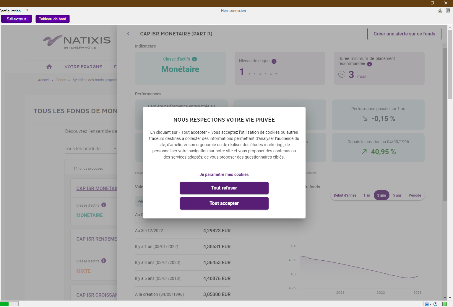Viewport: 453px width, 307px height.
Task: Switch chart range to 1 an
Action: point(367,195)
